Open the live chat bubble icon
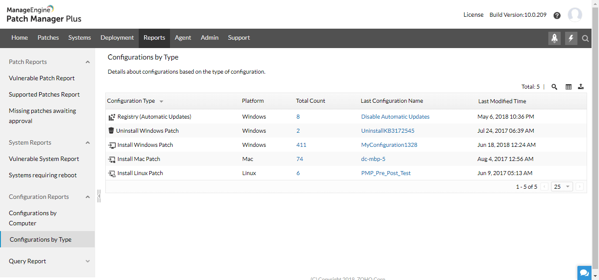The height and width of the screenshot is (280, 599). (x=584, y=273)
